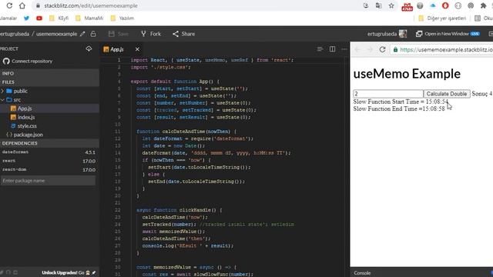Click the Chrome address bar URL
493x277 pixels.
[x=91, y=5]
